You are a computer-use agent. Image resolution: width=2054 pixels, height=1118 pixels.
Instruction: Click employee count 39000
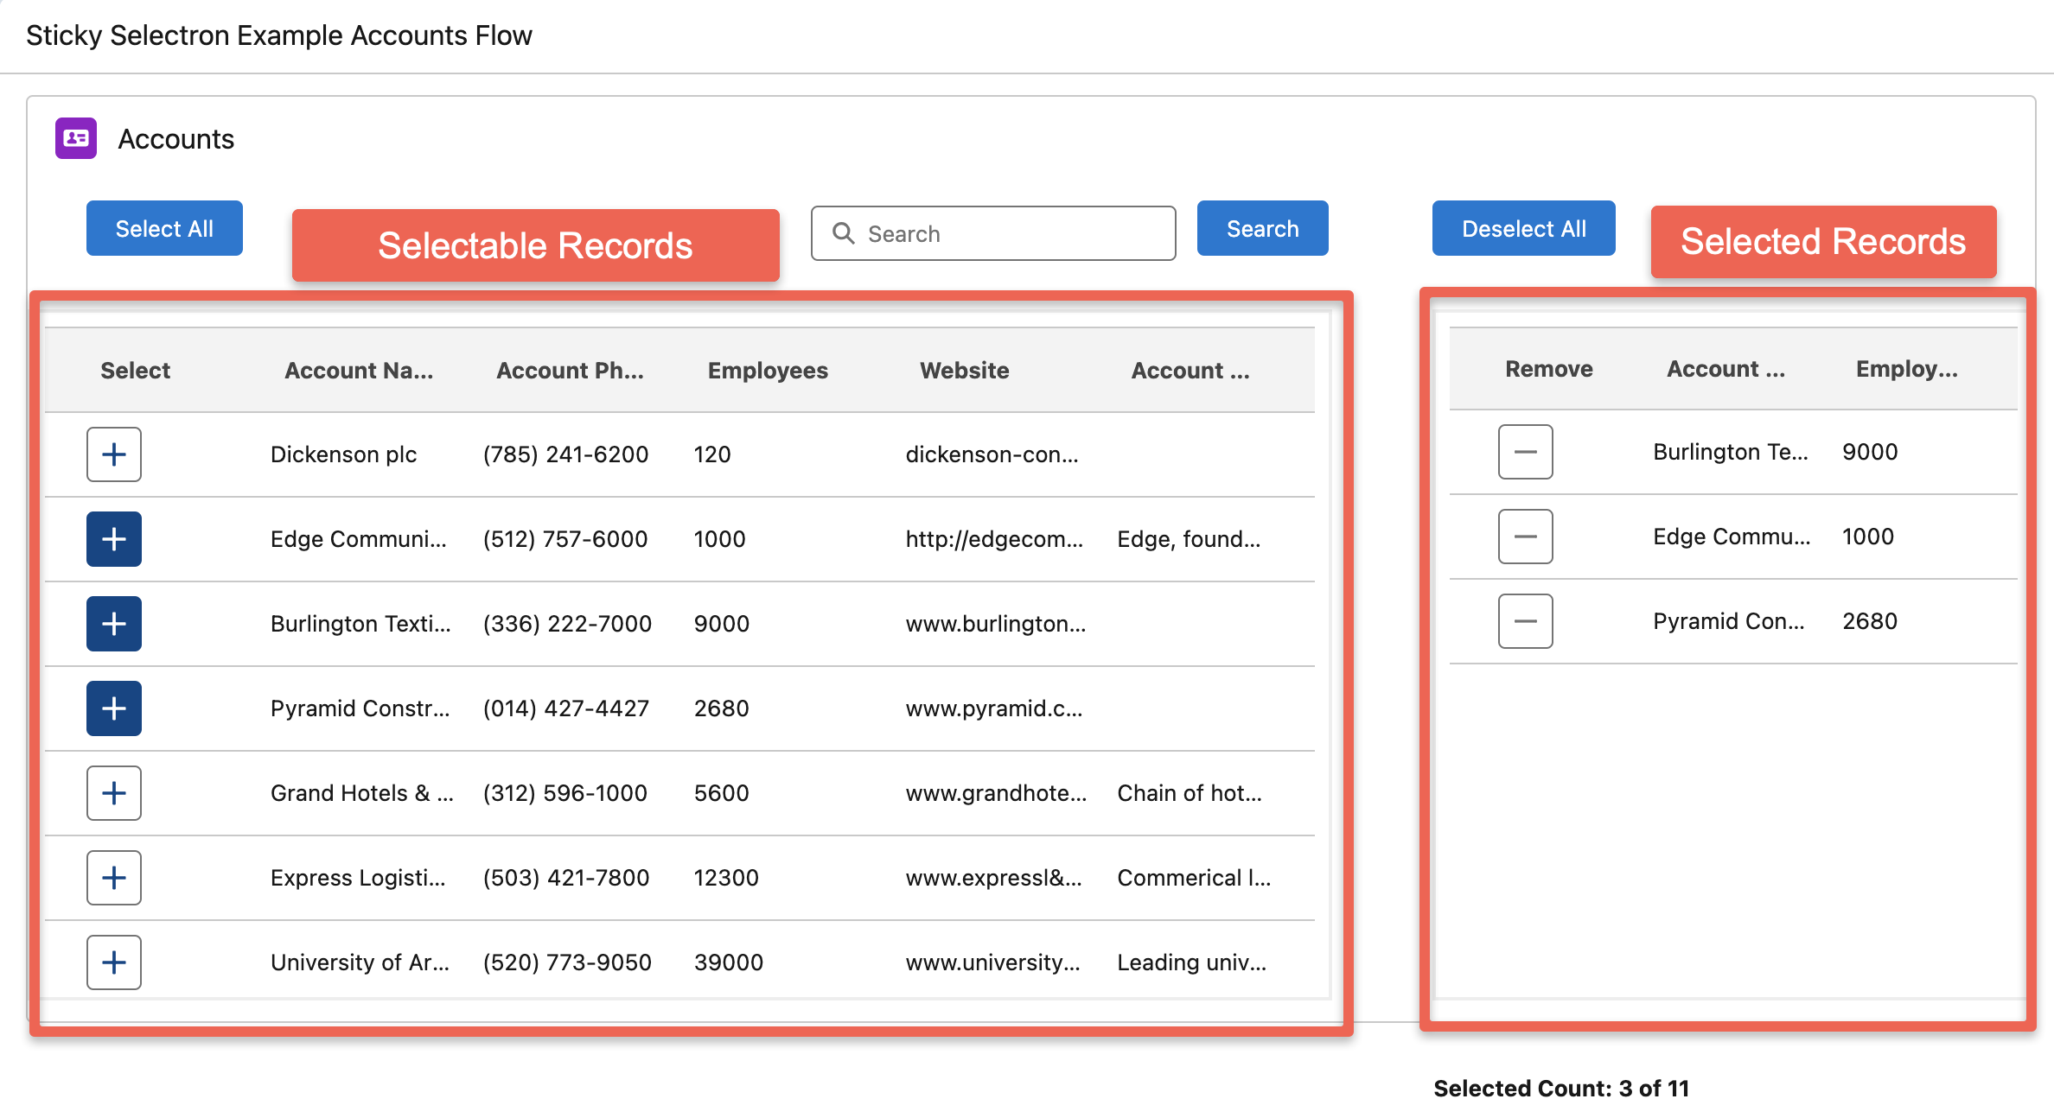(729, 962)
